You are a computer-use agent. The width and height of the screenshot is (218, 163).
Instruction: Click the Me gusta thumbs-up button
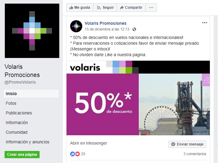[80, 8]
